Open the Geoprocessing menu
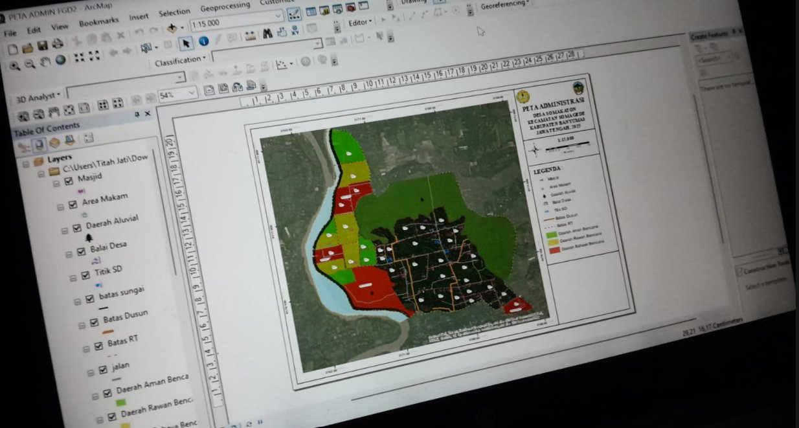 click(225, 6)
